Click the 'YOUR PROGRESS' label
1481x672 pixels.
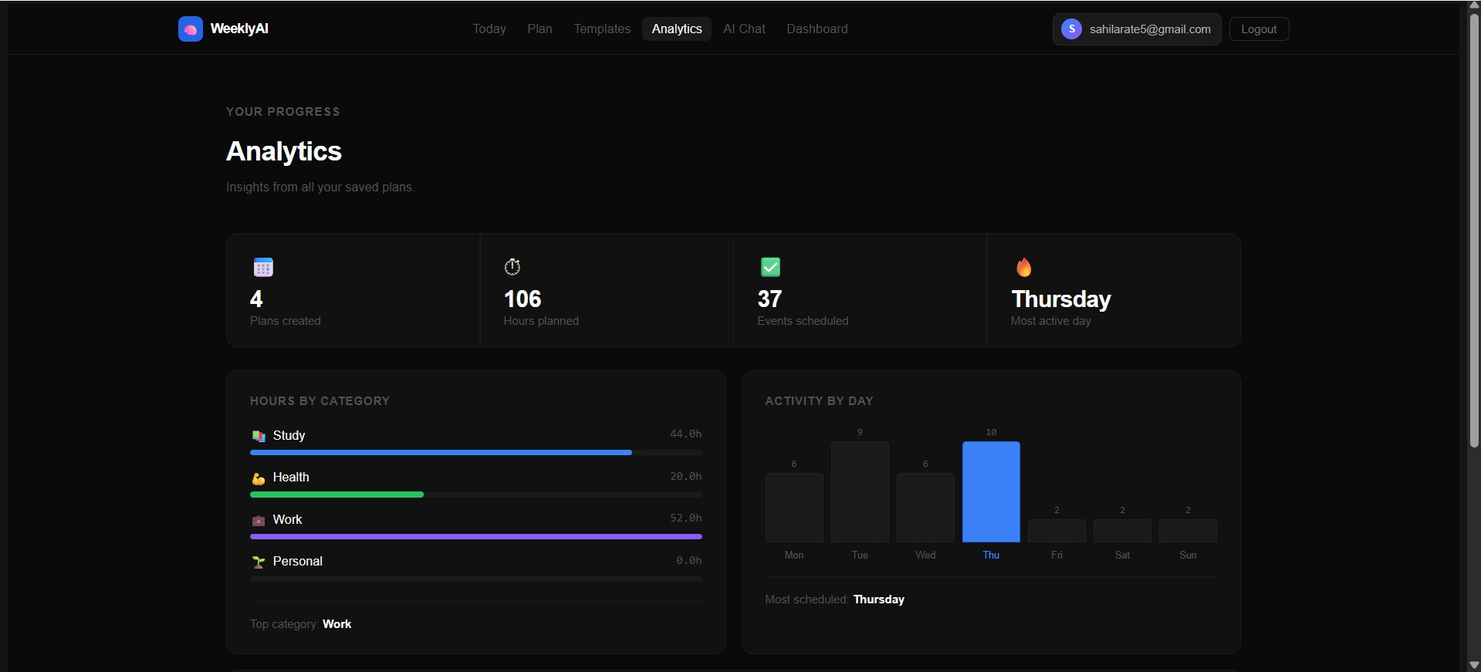[283, 112]
